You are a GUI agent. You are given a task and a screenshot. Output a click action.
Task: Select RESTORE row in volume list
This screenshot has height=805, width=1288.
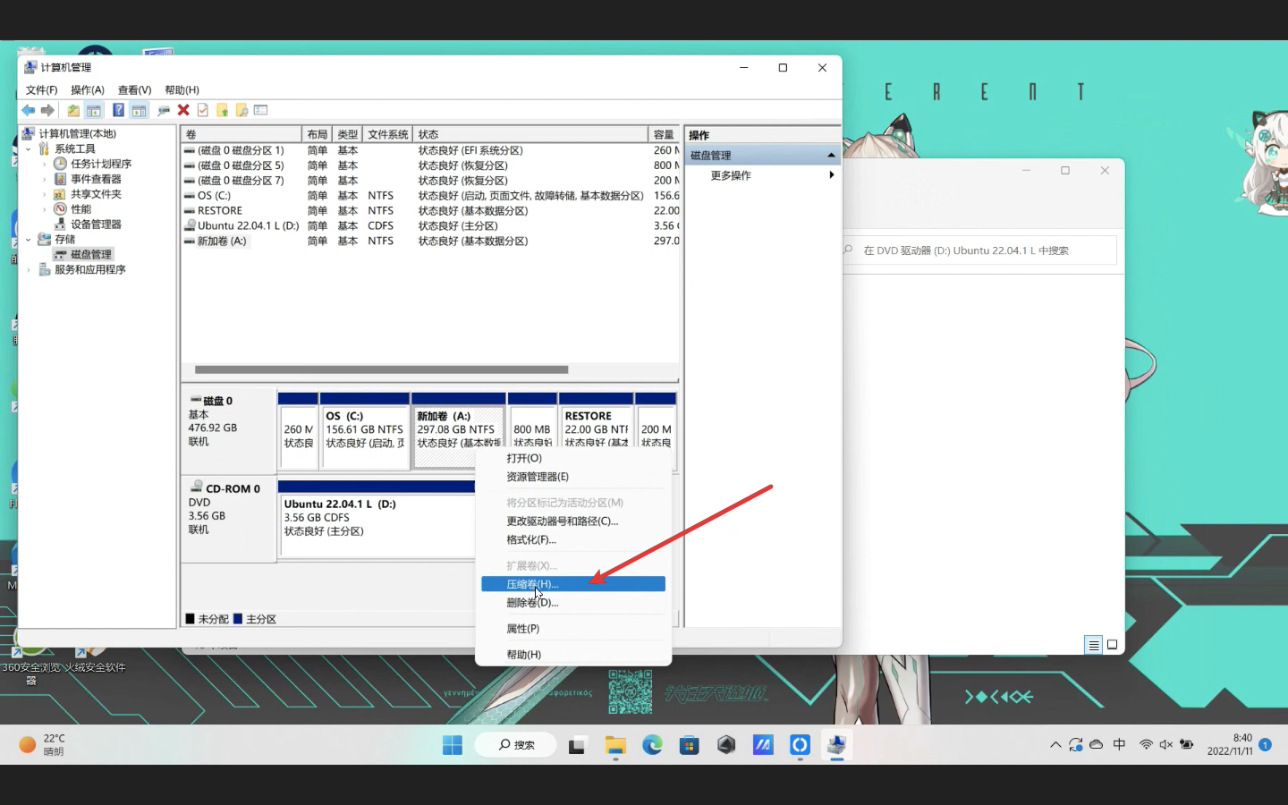click(430, 211)
